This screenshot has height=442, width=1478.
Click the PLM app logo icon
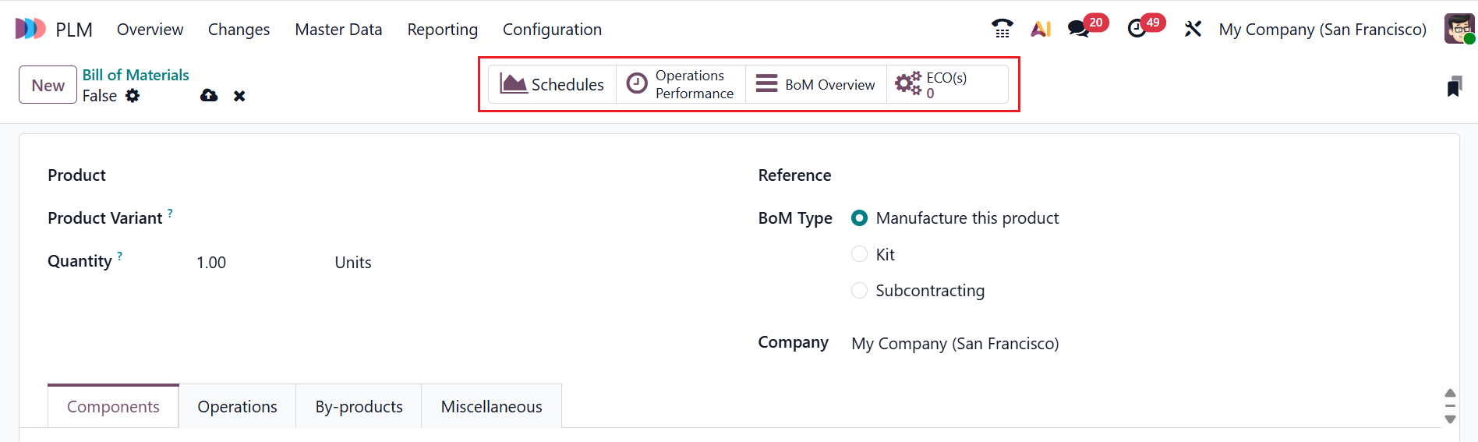point(30,29)
